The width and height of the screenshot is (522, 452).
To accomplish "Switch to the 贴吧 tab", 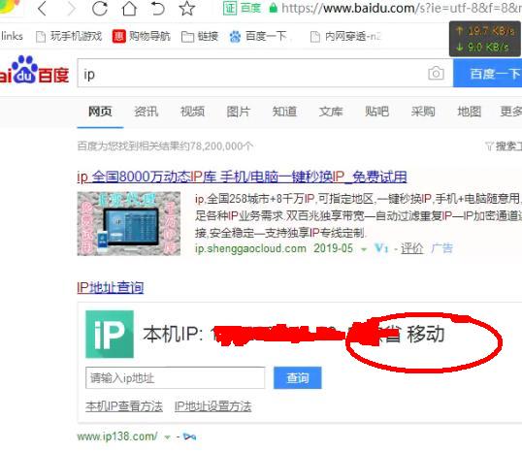I will (376, 112).
